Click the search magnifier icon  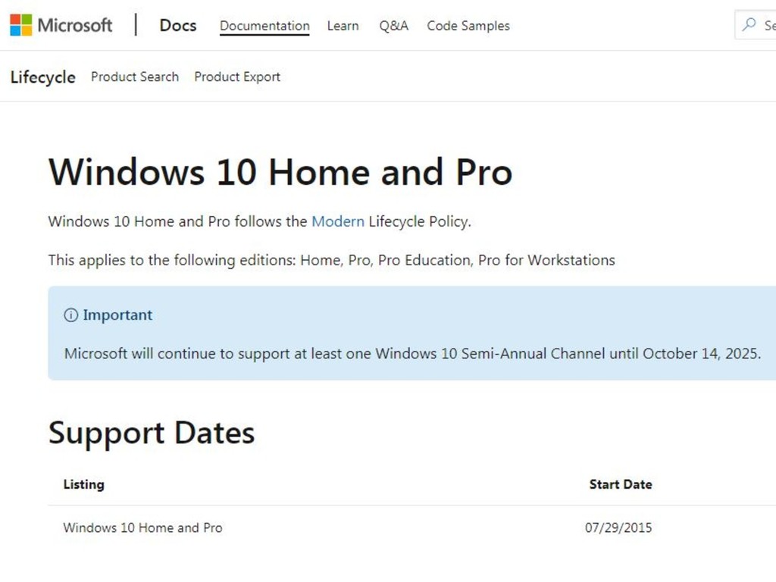(x=749, y=24)
